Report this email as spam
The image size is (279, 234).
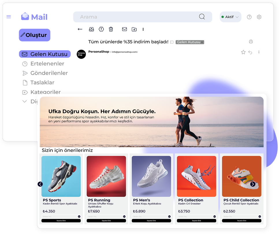pyautogui.click(x=101, y=29)
